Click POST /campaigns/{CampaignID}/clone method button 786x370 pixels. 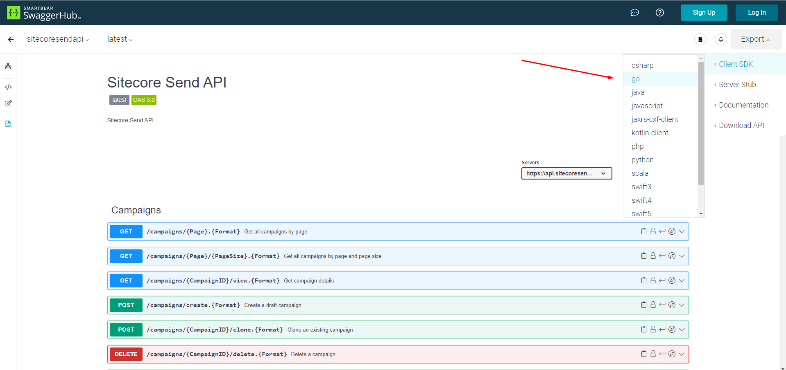(x=126, y=330)
